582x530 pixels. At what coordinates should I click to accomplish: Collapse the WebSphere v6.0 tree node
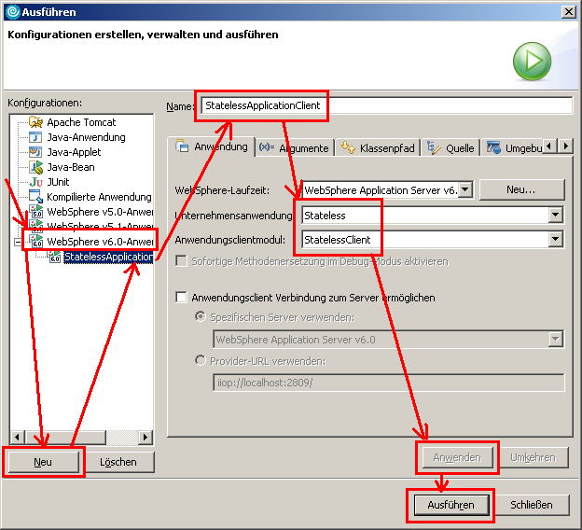(18, 242)
